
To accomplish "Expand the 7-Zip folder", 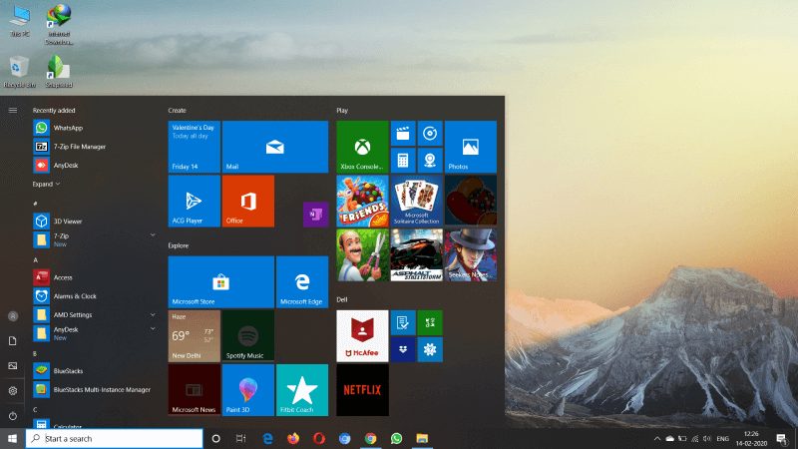I will click(153, 234).
